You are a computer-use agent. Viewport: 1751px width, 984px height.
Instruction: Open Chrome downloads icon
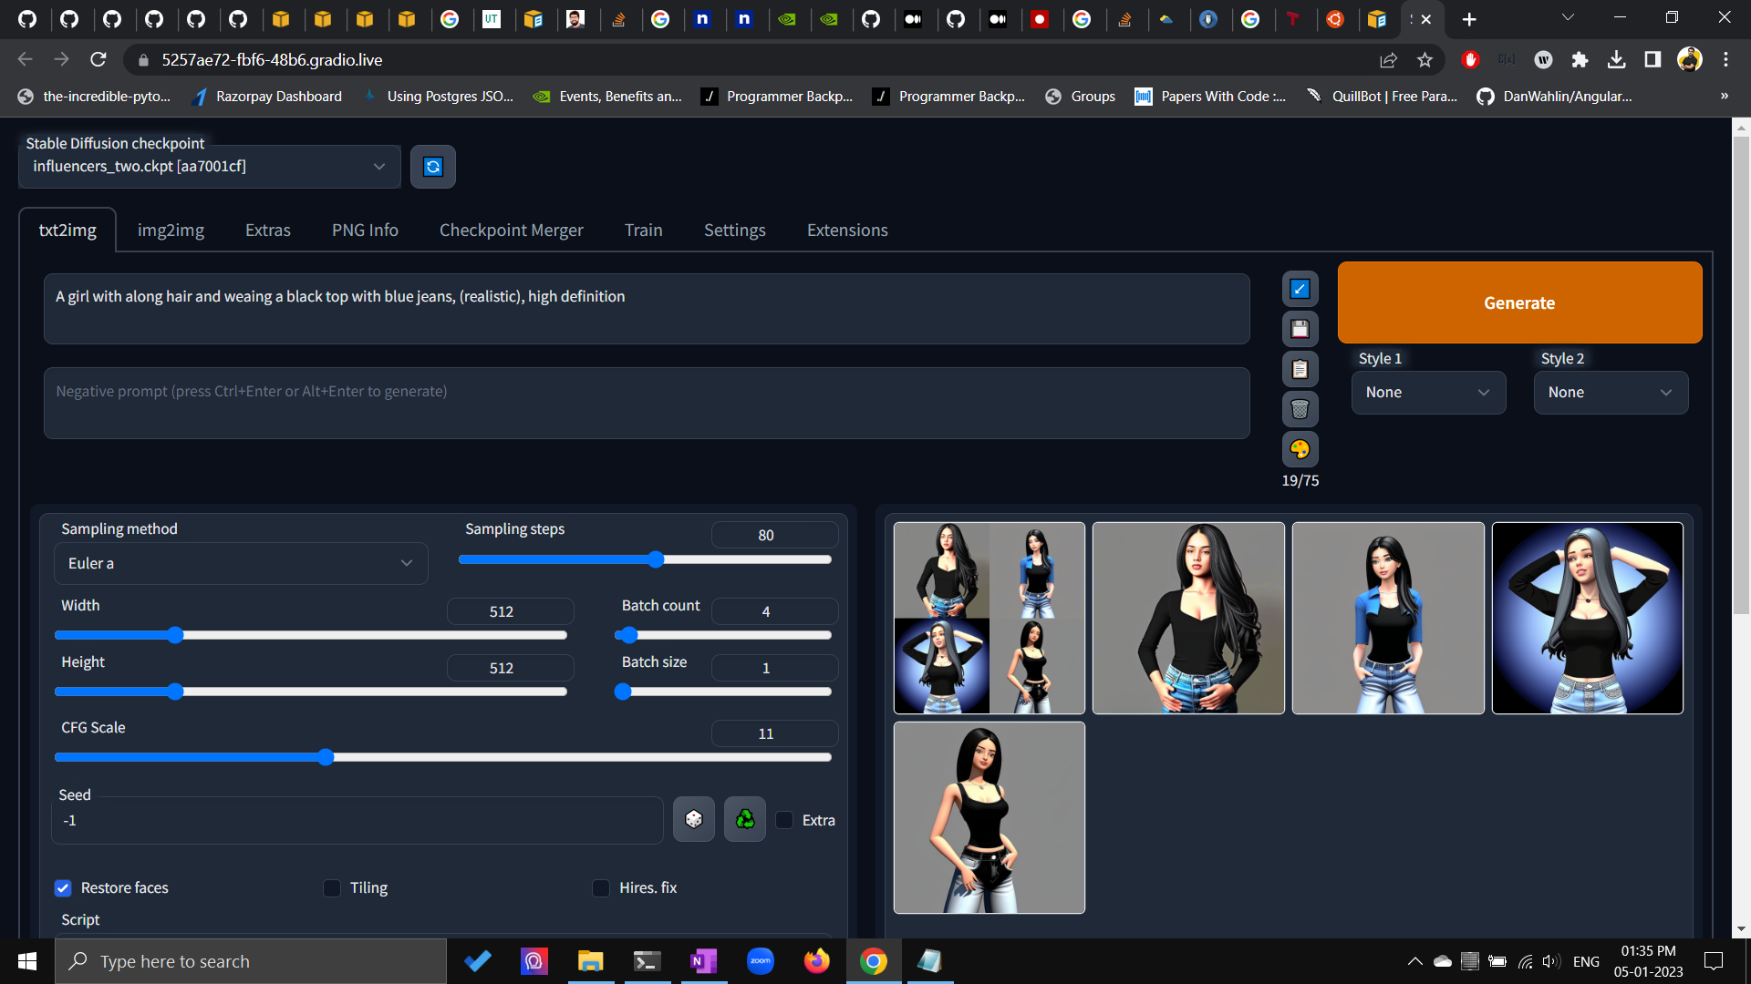[x=1616, y=59]
